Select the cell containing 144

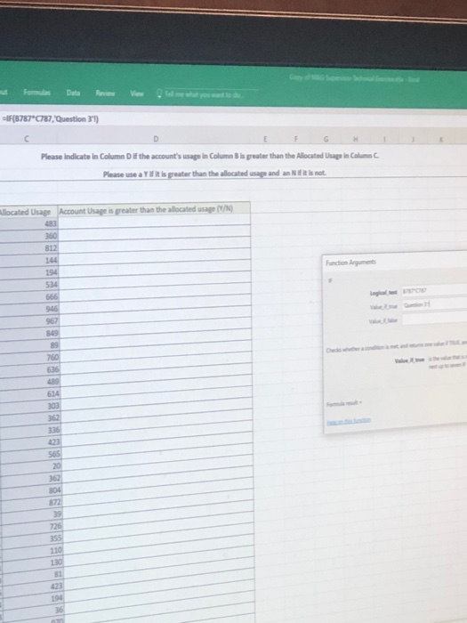[x=28, y=260]
